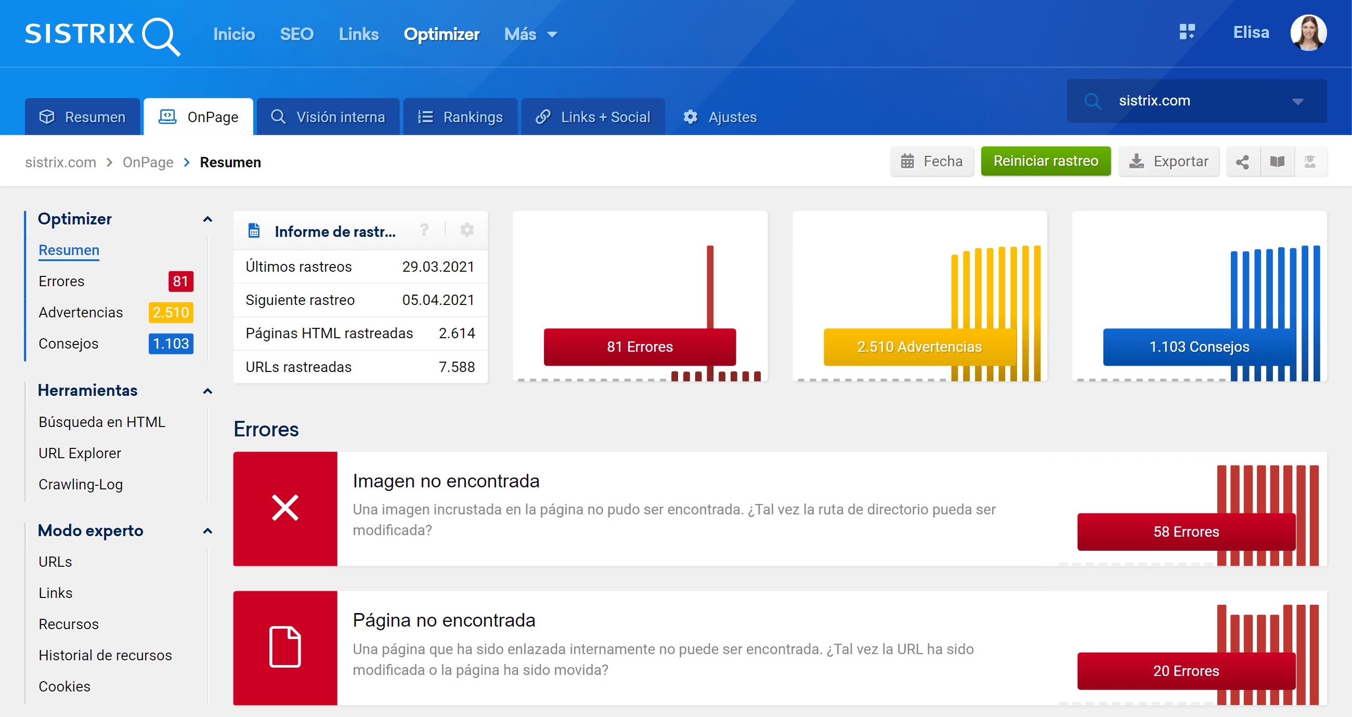This screenshot has height=717, width=1352.
Task: Open the Rankings tab
Action: click(x=460, y=117)
